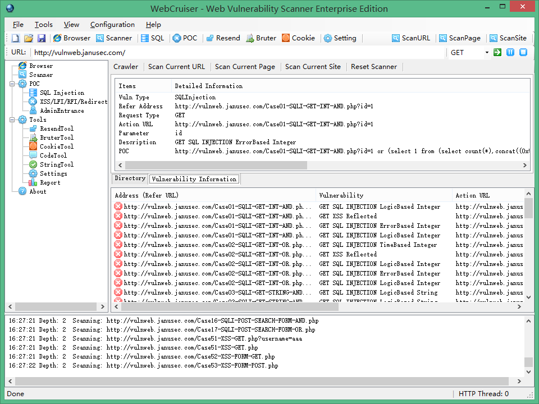
Task: Click vulnerability list scroll down arrow
Action: (x=528, y=297)
